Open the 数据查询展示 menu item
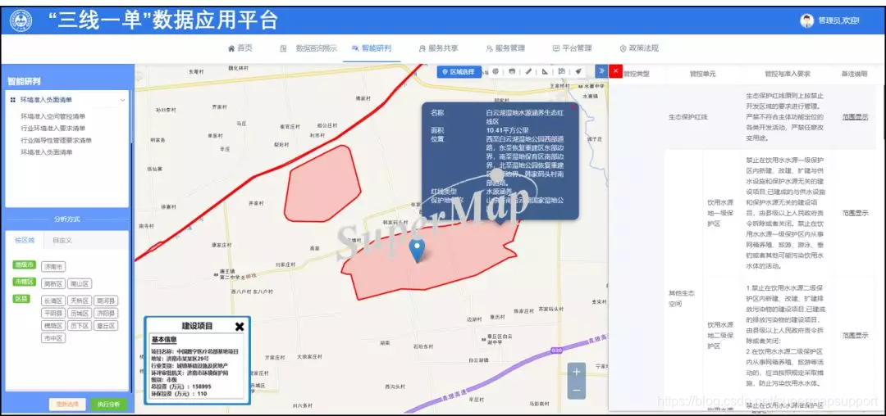 coord(308,48)
